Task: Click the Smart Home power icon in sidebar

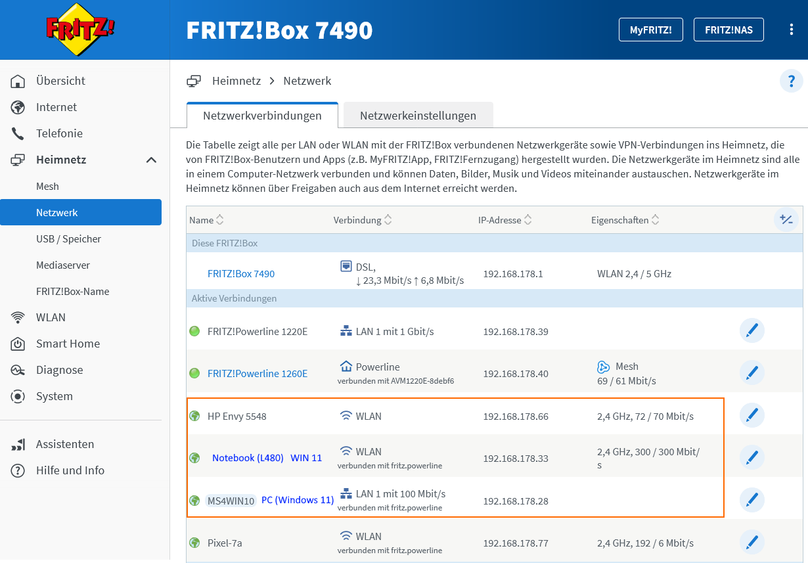Action: [x=18, y=344]
